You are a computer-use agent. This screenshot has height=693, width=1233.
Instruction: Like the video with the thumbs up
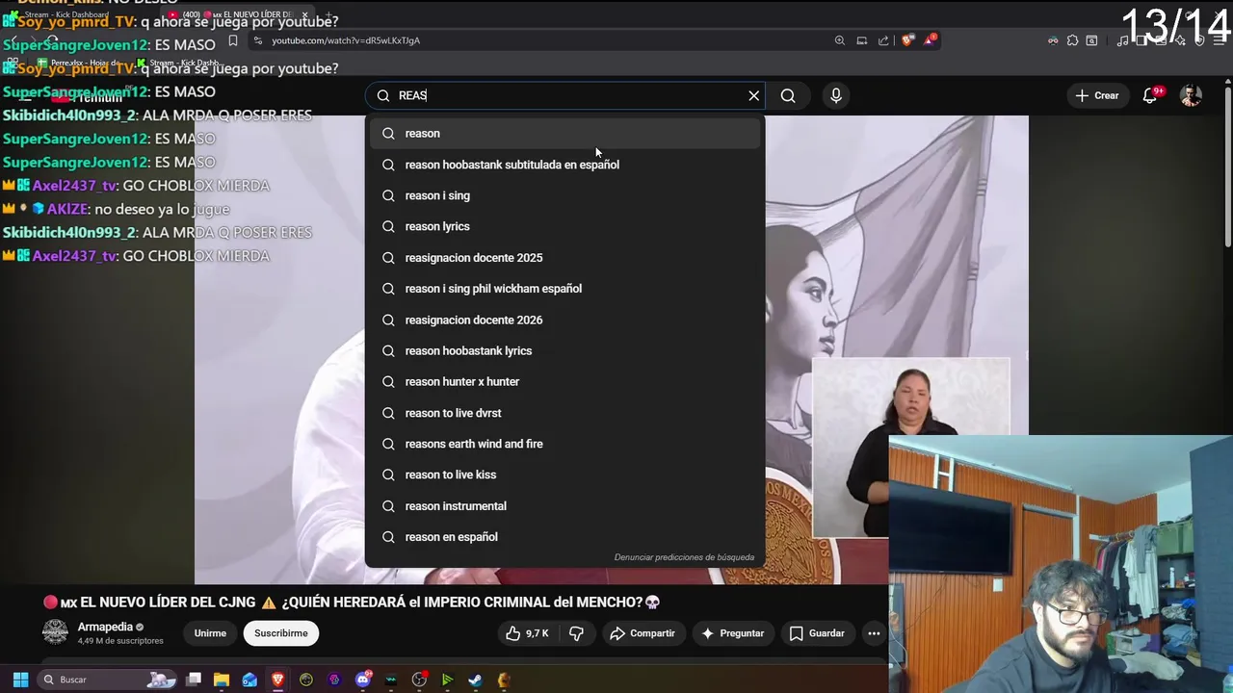coord(527,633)
